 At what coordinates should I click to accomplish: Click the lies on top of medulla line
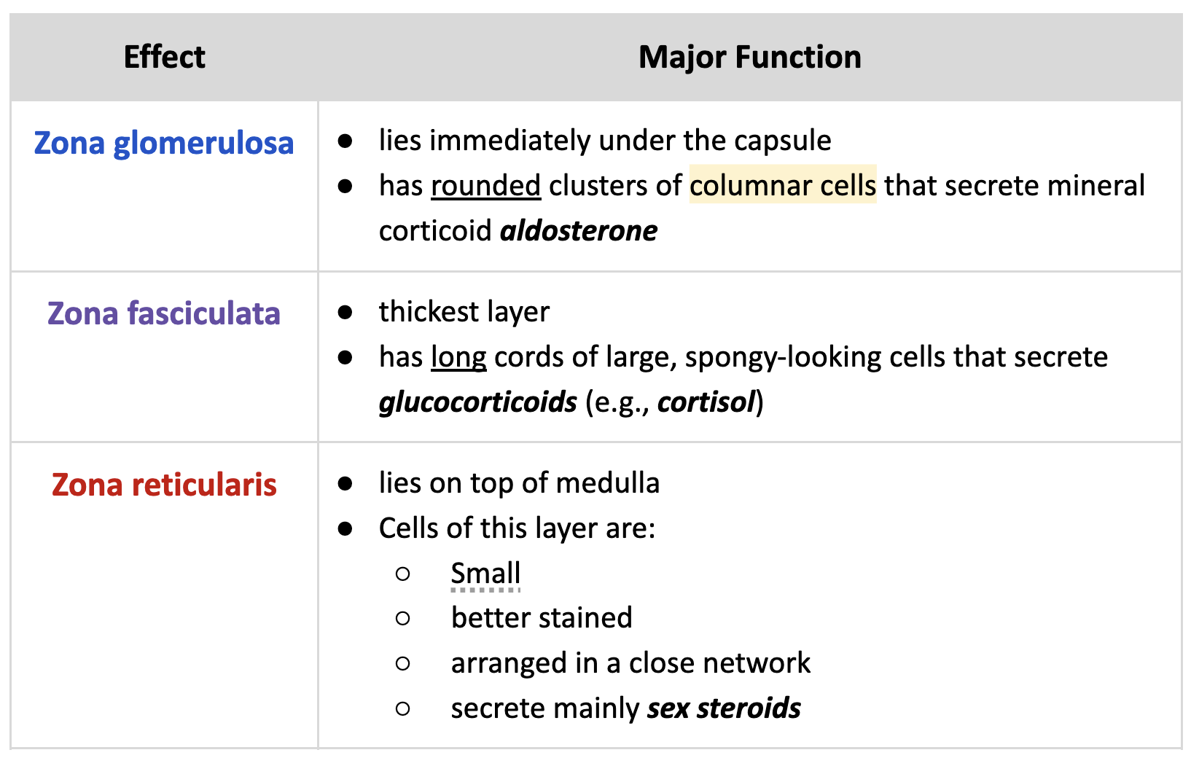[519, 483]
